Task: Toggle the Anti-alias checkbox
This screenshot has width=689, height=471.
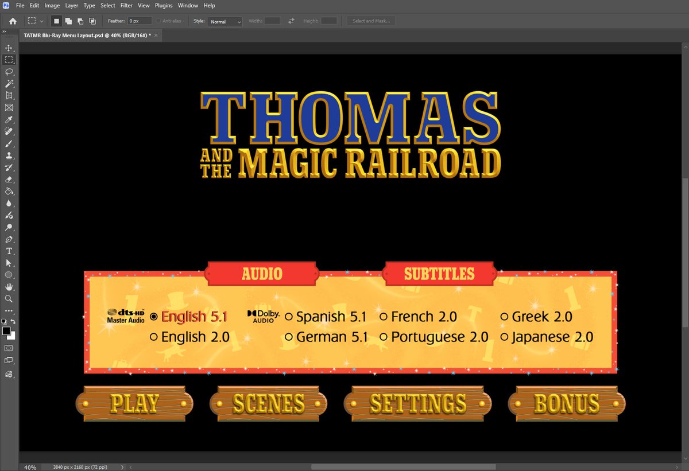Action: pos(158,21)
